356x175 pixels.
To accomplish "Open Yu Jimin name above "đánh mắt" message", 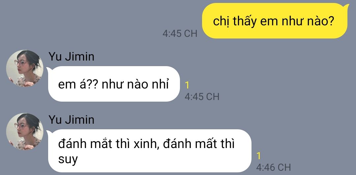I will pyautogui.click(x=71, y=120).
